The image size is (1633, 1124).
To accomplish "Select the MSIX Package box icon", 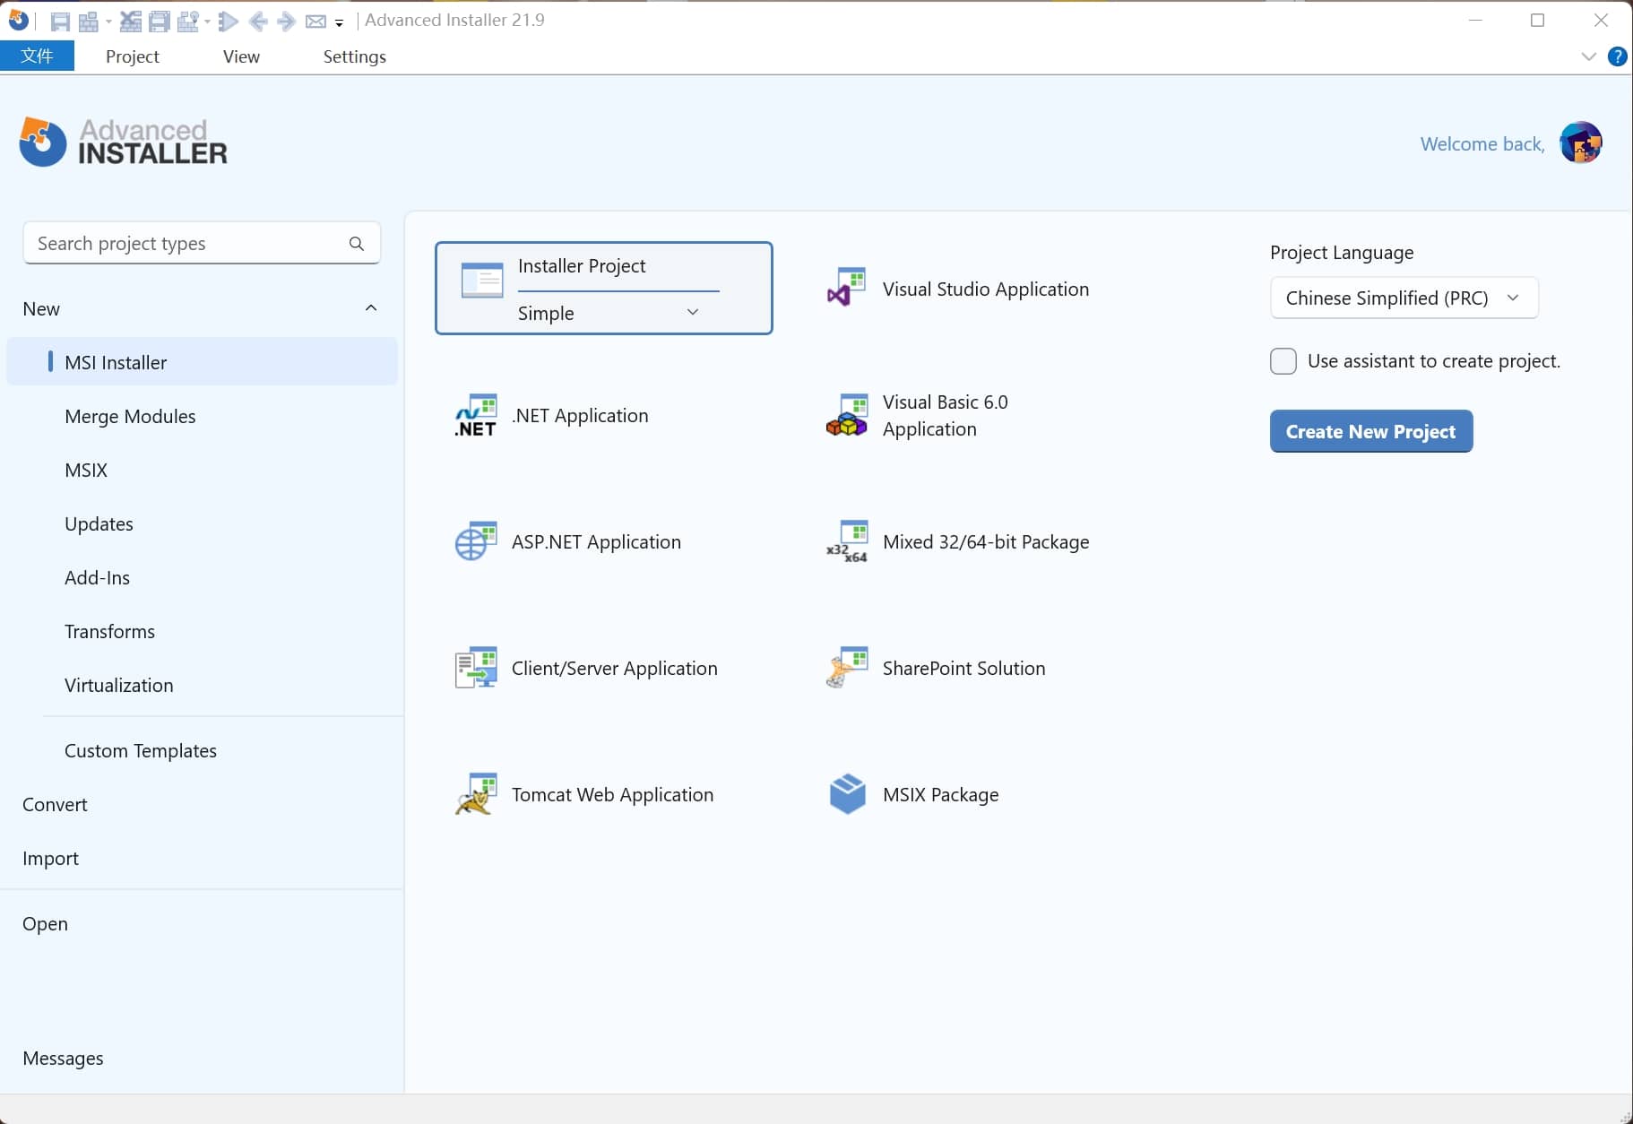I will click(x=847, y=794).
